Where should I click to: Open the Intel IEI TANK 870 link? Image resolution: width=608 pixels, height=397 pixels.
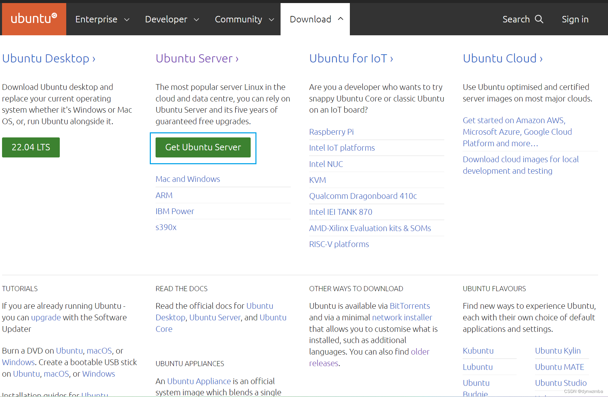(x=341, y=212)
